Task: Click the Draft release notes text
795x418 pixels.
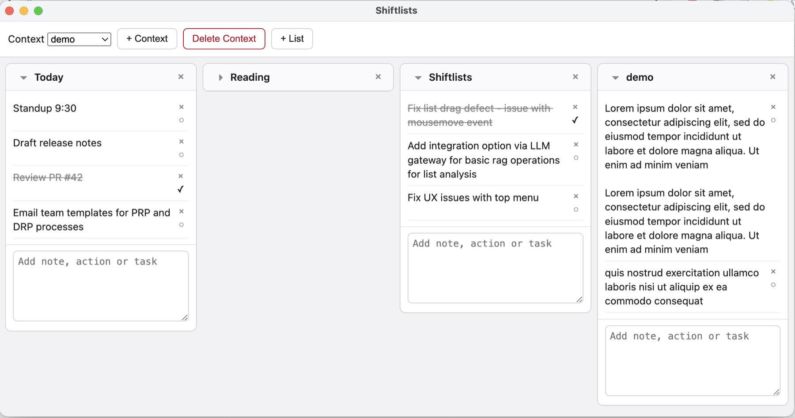Action: (x=57, y=143)
